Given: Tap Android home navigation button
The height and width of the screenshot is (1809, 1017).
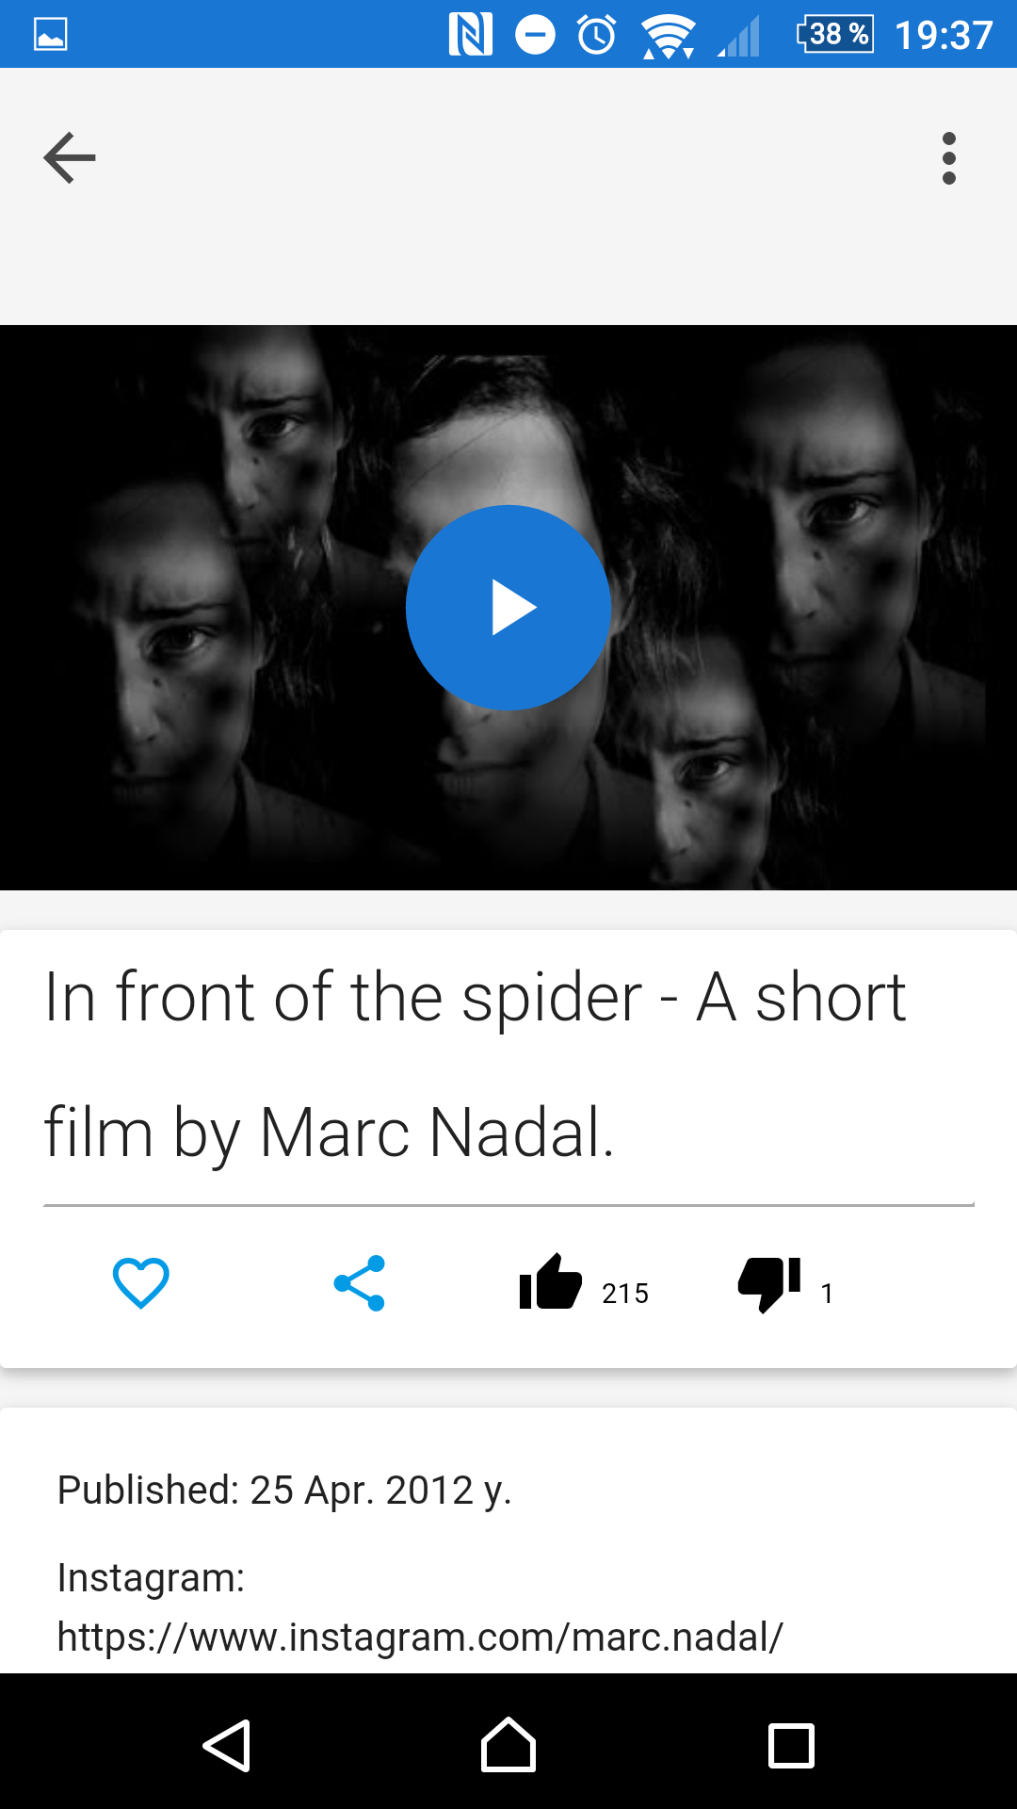Looking at the screenshot, I should (508, 1745).
